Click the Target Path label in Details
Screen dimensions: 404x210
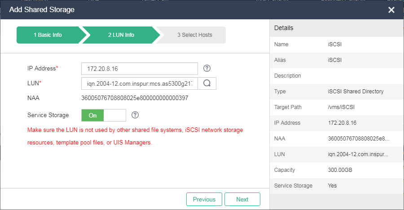coord(288,107)
